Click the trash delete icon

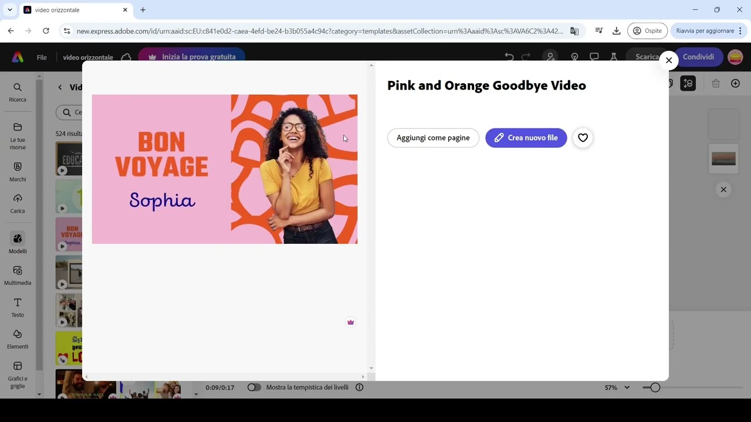[716, 84]
